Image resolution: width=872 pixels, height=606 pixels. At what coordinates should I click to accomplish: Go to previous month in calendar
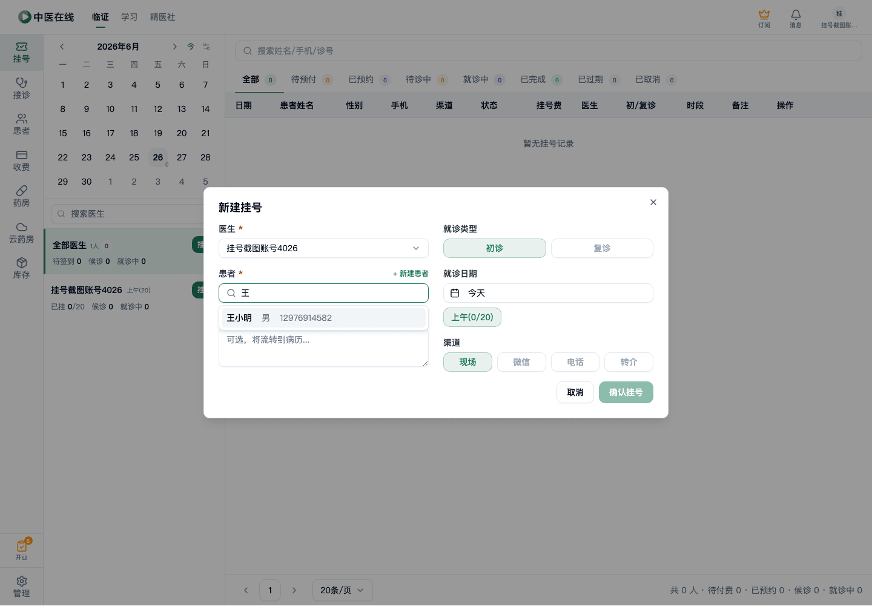[x=62, y=47]
